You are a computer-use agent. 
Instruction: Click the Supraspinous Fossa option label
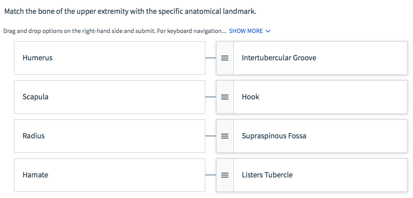274,136
